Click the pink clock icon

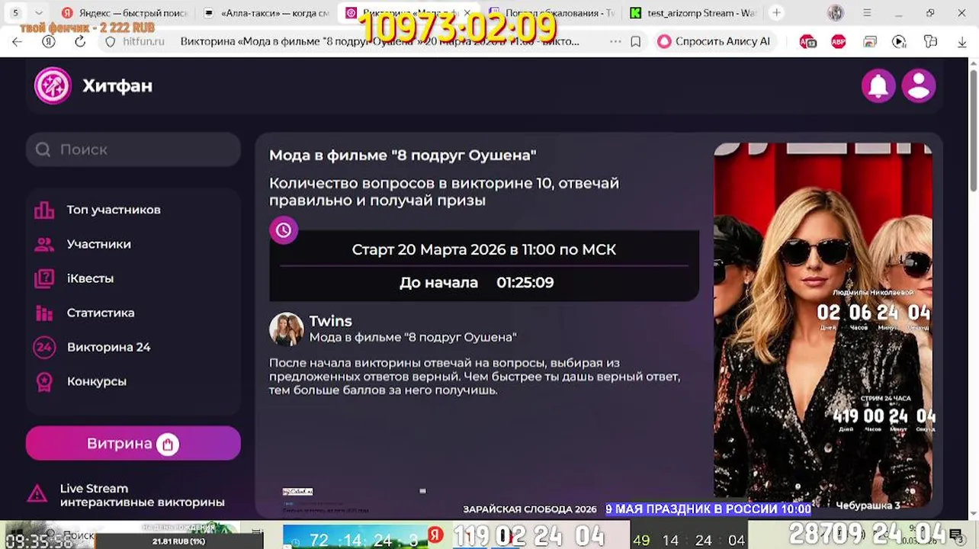click(284, 230)
